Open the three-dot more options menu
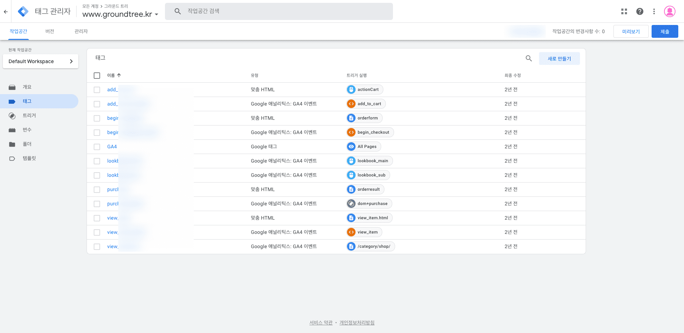 point(654,11)
